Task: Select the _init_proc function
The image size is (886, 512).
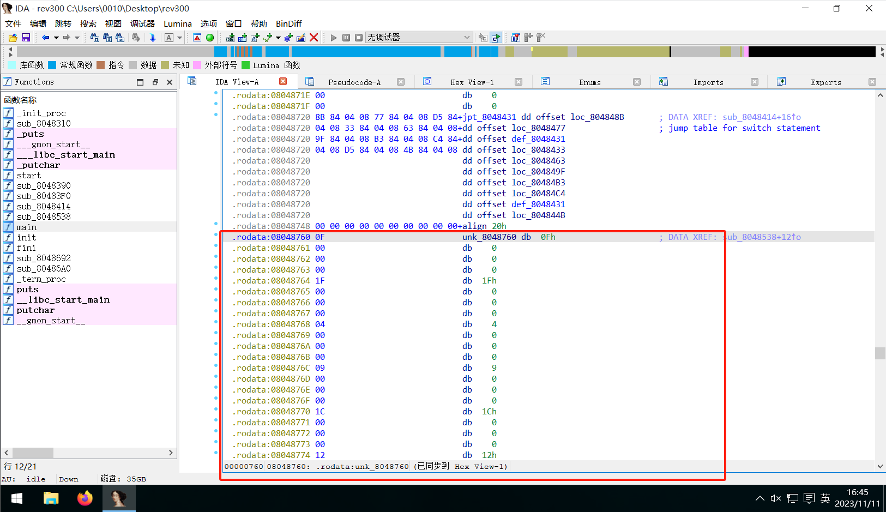Action: (89, 113)
